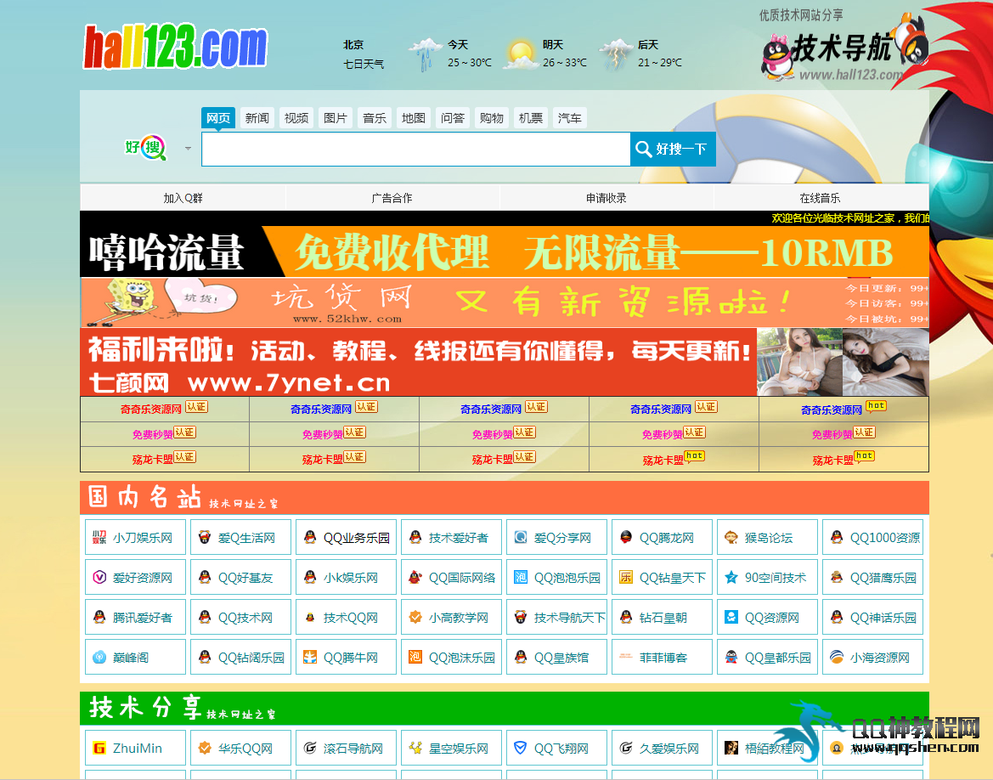Click the ZhuiMin site icon
993x780 pixels.
(99, 749)
